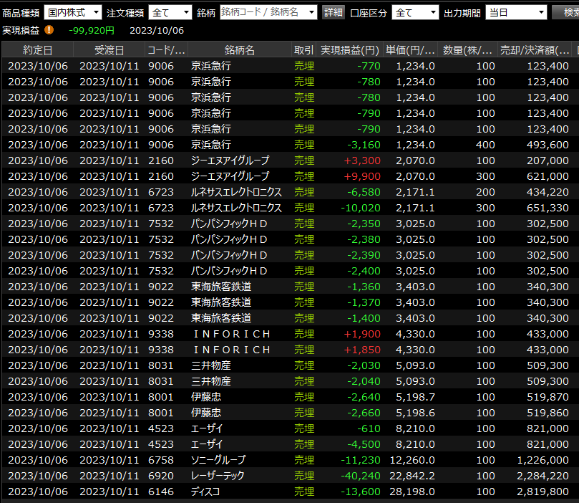Open the 商品種類 dropdown showing 国内株式
The height and width of the screenshot is (503, 579).
click(72, 12)
